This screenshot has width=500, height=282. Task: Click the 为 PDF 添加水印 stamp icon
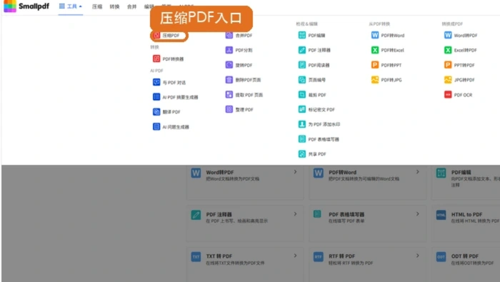(301, 124)
